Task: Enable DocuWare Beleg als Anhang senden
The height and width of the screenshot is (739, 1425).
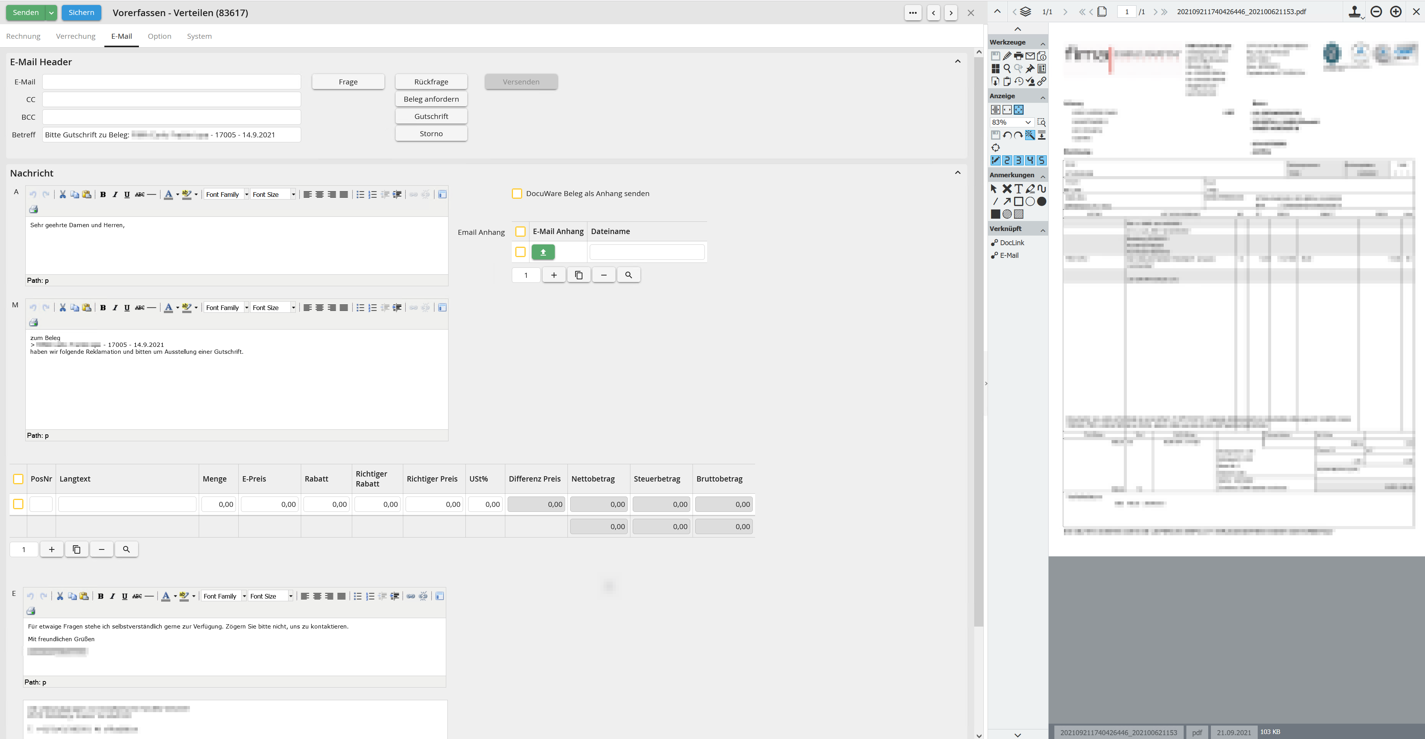Action: click(517, 194)
